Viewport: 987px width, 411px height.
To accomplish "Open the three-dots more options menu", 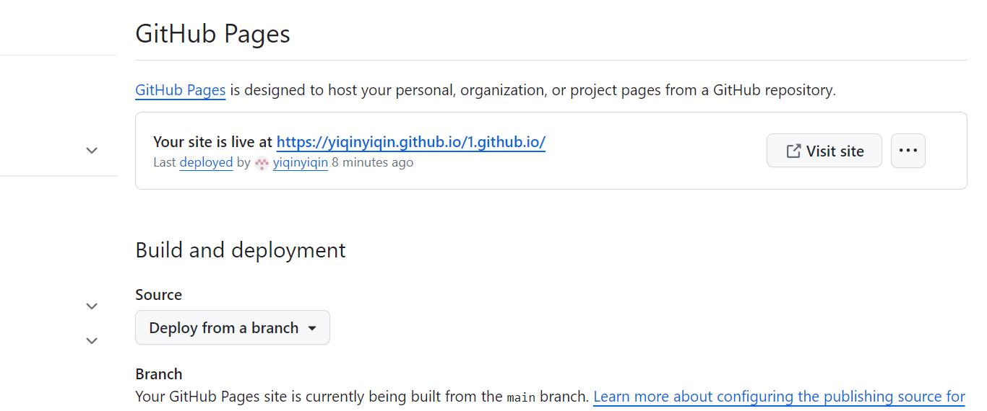I will 908,151.
